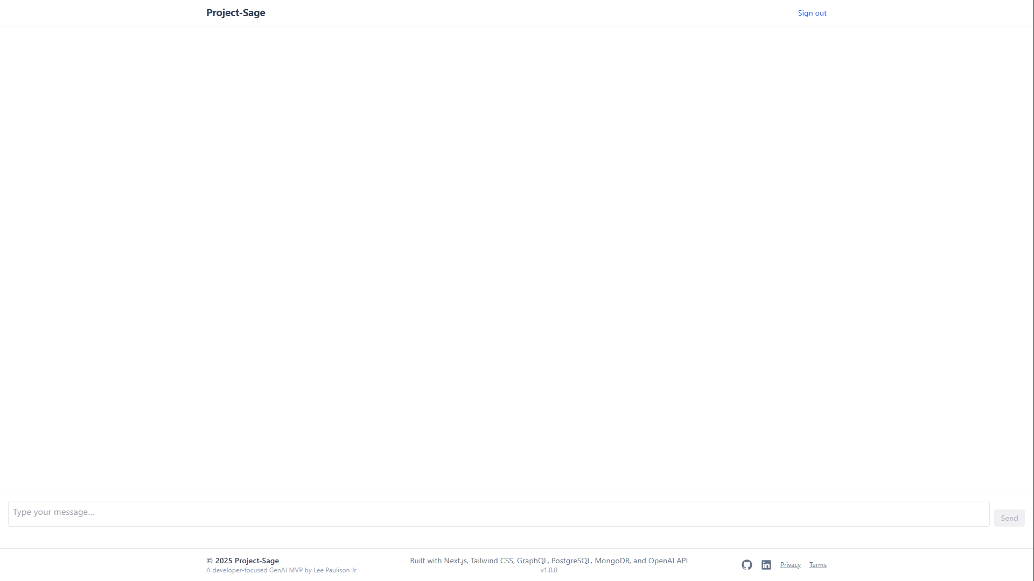Focus the Type your message input field

click(499, 514)
